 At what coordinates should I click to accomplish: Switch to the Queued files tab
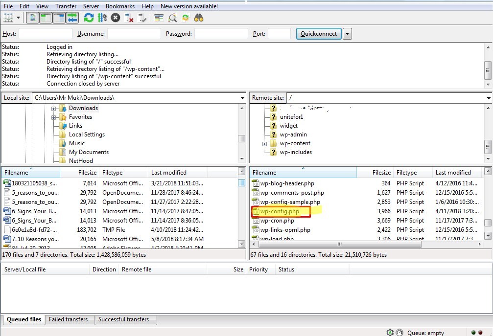pyautogui.click(x=24, y=319)
